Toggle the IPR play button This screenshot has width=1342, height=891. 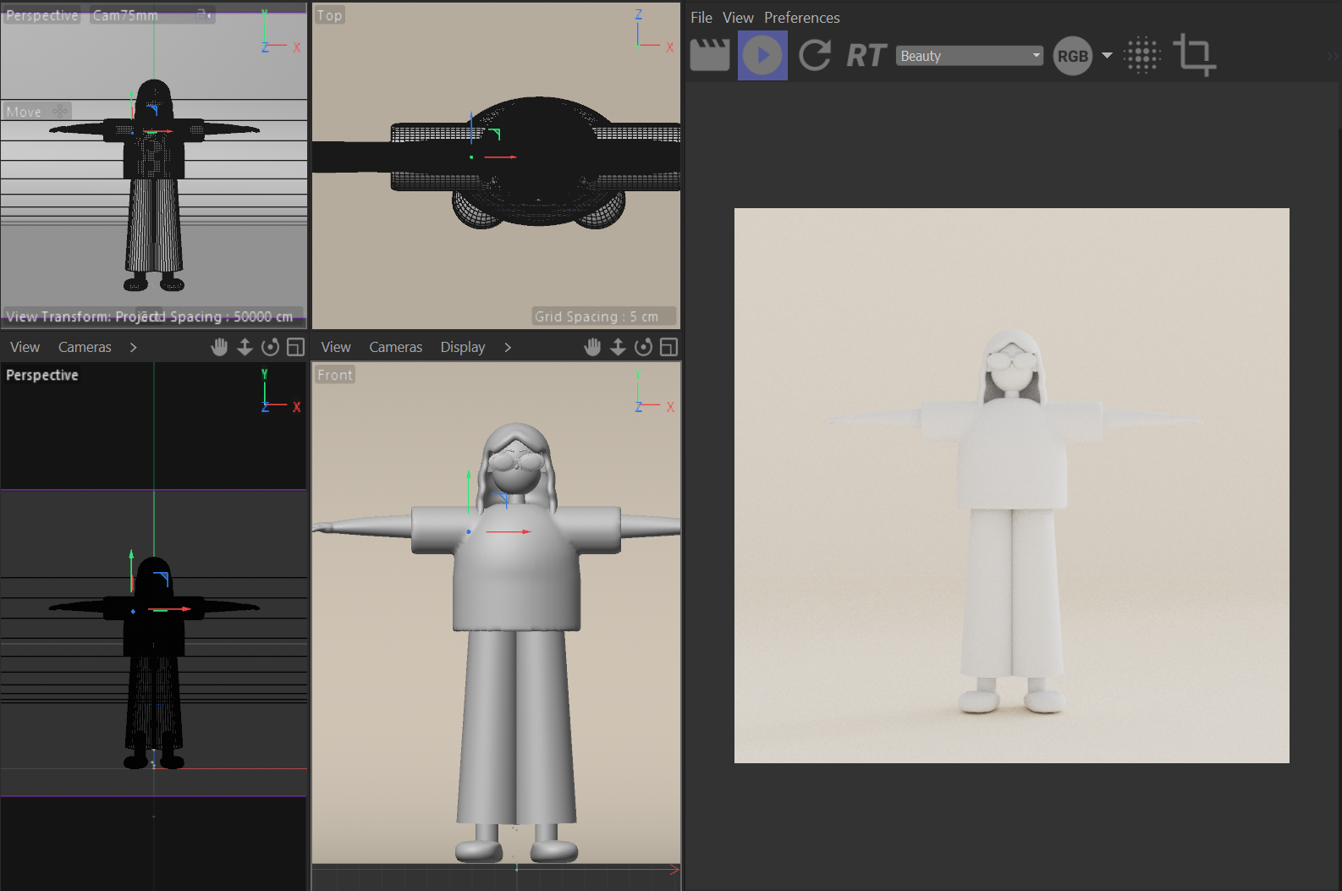click(x=762, y=56)
